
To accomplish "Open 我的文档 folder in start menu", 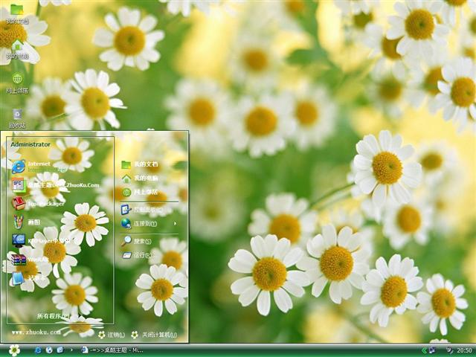I will point(140,164).
